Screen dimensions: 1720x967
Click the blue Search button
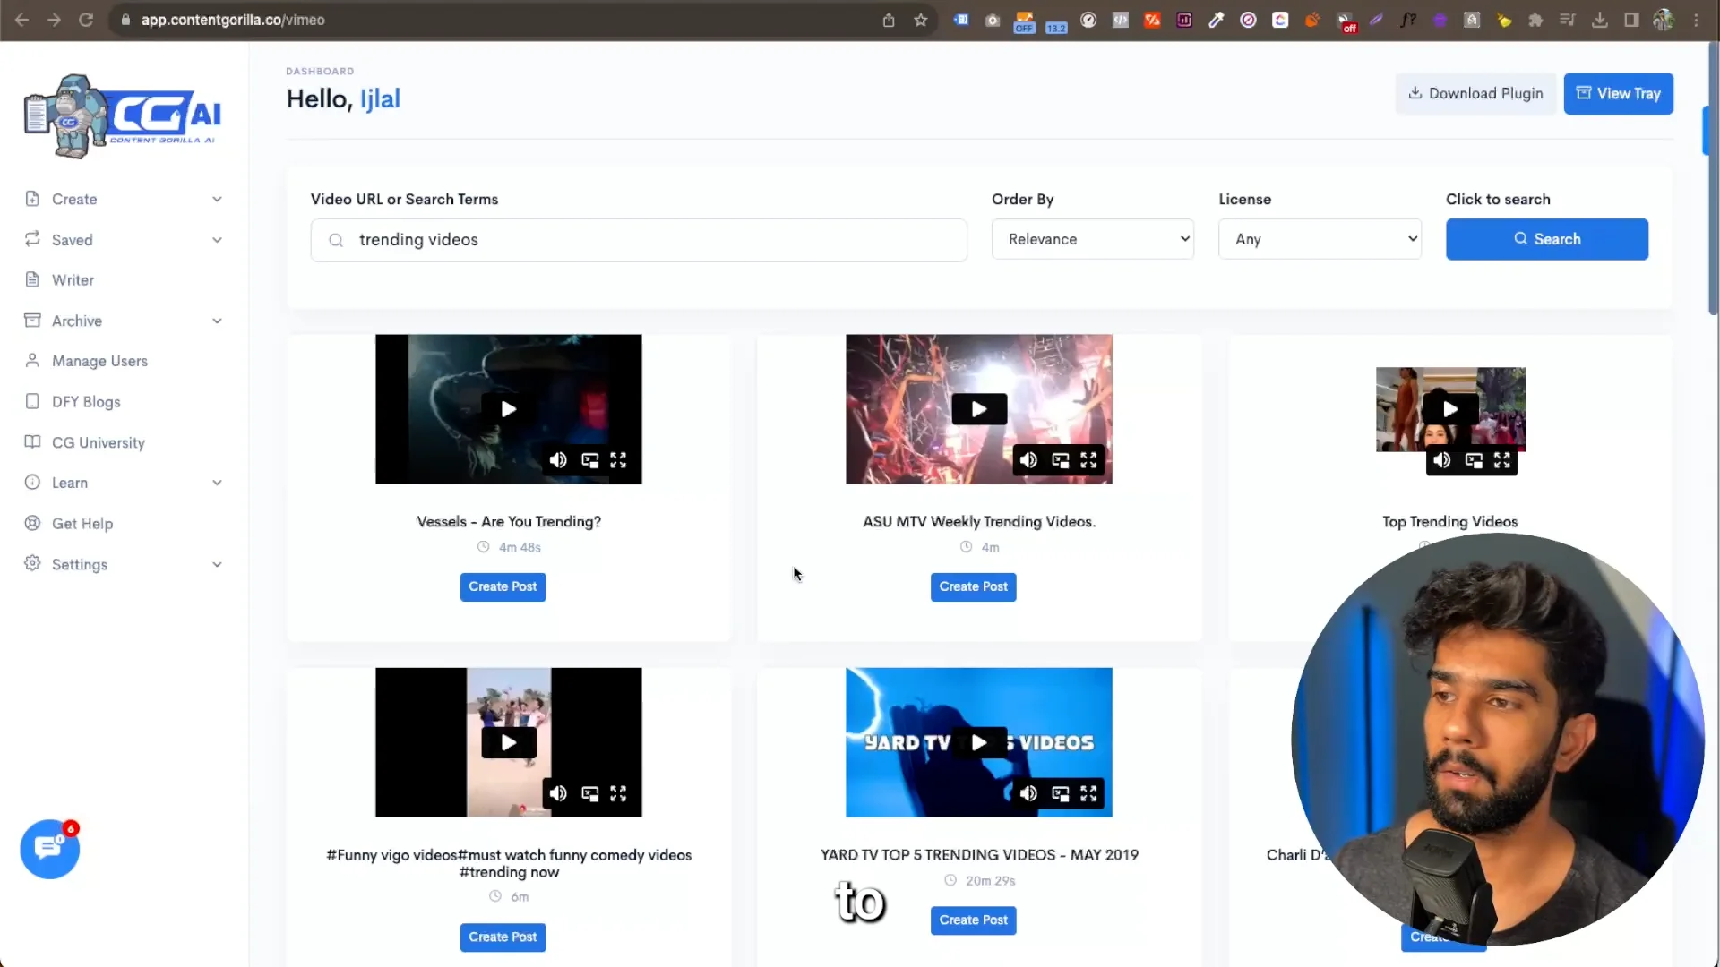pyautogui.click(x=1546, y=239)
